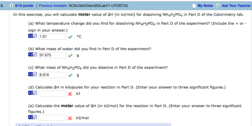The image size is (252, 126).
Task: Click red X mark beside kJ answer
Action: [70, 94]
